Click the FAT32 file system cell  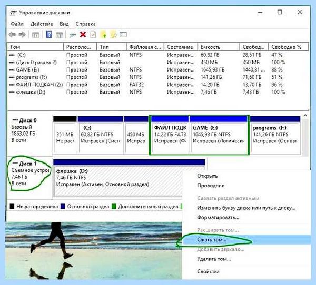(136, 85)
